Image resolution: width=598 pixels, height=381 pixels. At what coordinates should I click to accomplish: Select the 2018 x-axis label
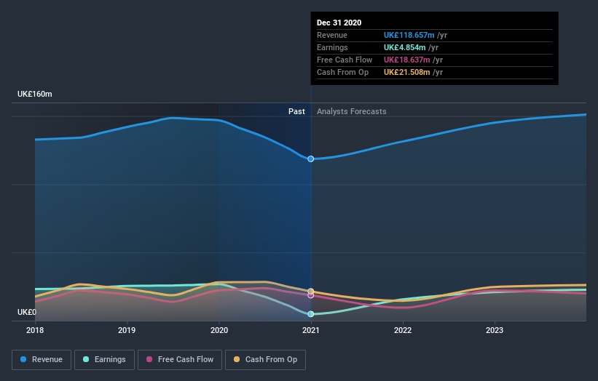35,330
